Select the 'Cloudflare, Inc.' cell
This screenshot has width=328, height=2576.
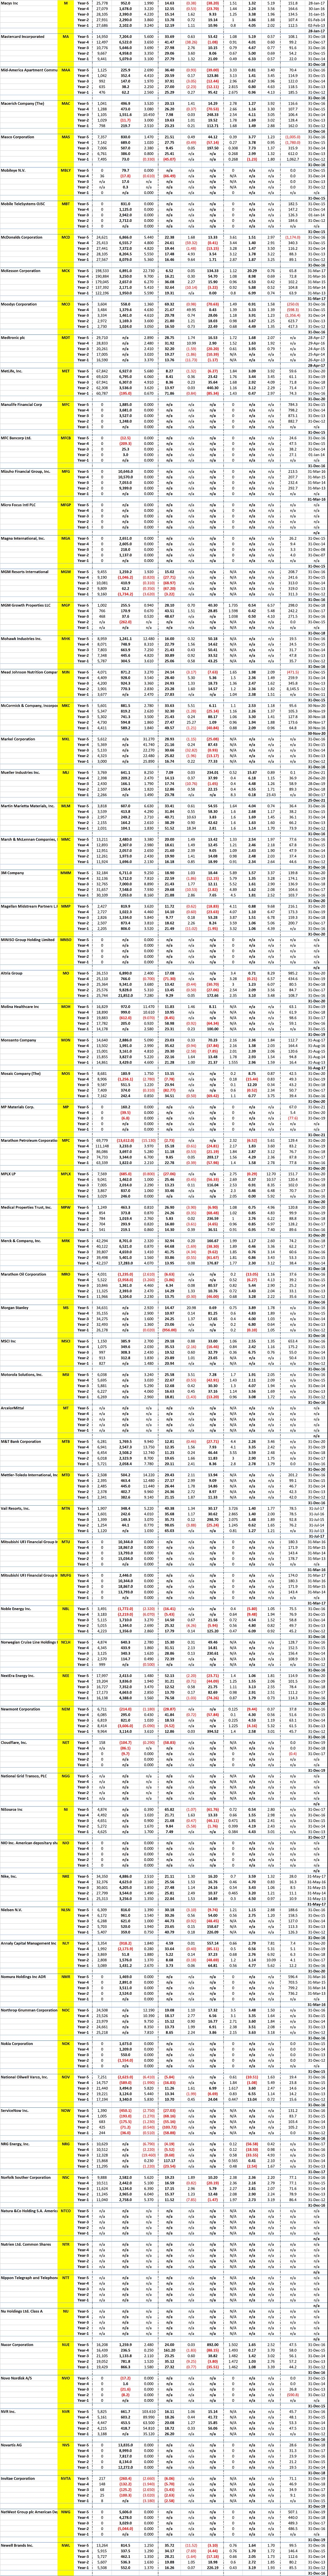(x=29, y=1743)
